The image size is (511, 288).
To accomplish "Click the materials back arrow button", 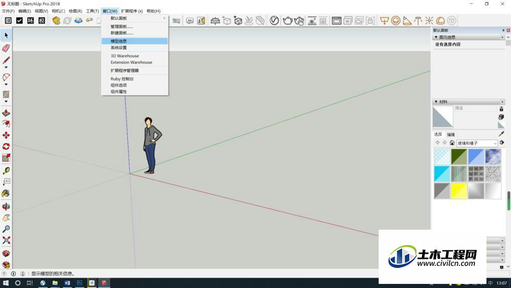I will tap(437, 143).
